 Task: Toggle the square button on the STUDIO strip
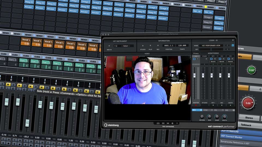(206, 59)
